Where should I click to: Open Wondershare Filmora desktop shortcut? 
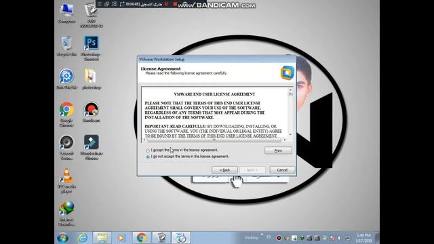(92, 147)
